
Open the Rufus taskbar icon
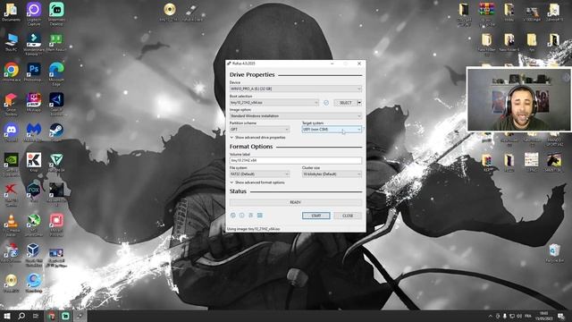click(80, 316)
